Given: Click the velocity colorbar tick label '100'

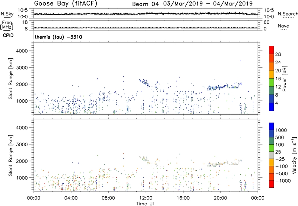Looking at the screenshot, I should (x=280, y=145).
